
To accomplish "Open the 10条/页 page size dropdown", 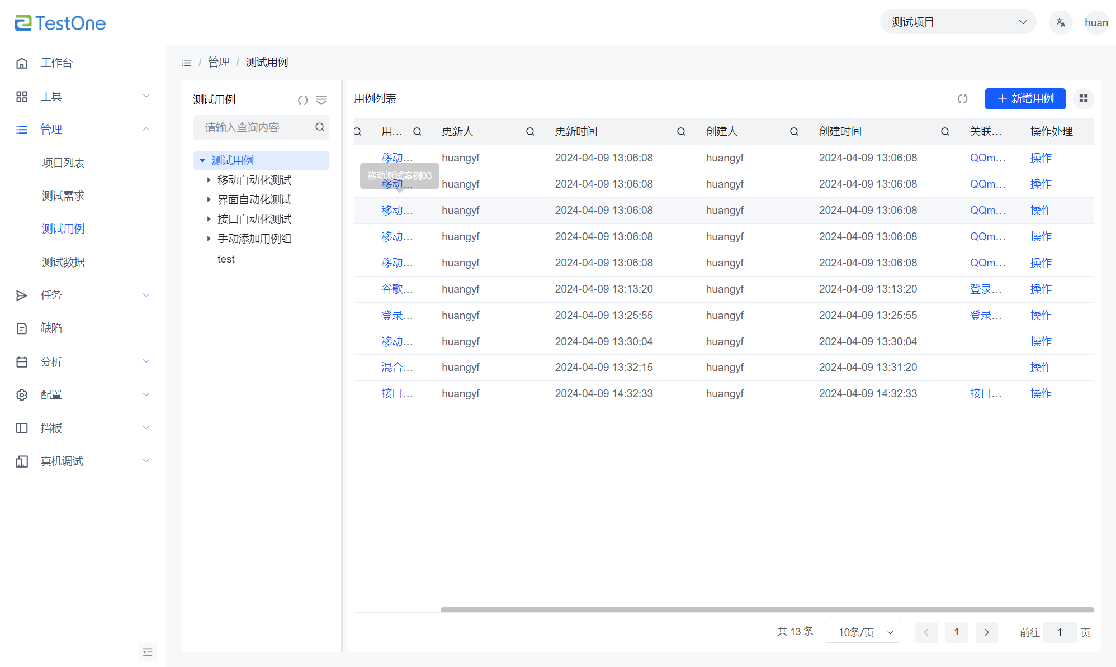I will [862, 632].
